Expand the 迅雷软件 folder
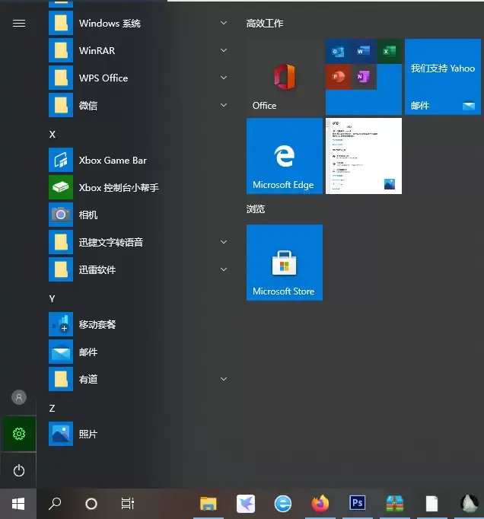 click(138, 269)
